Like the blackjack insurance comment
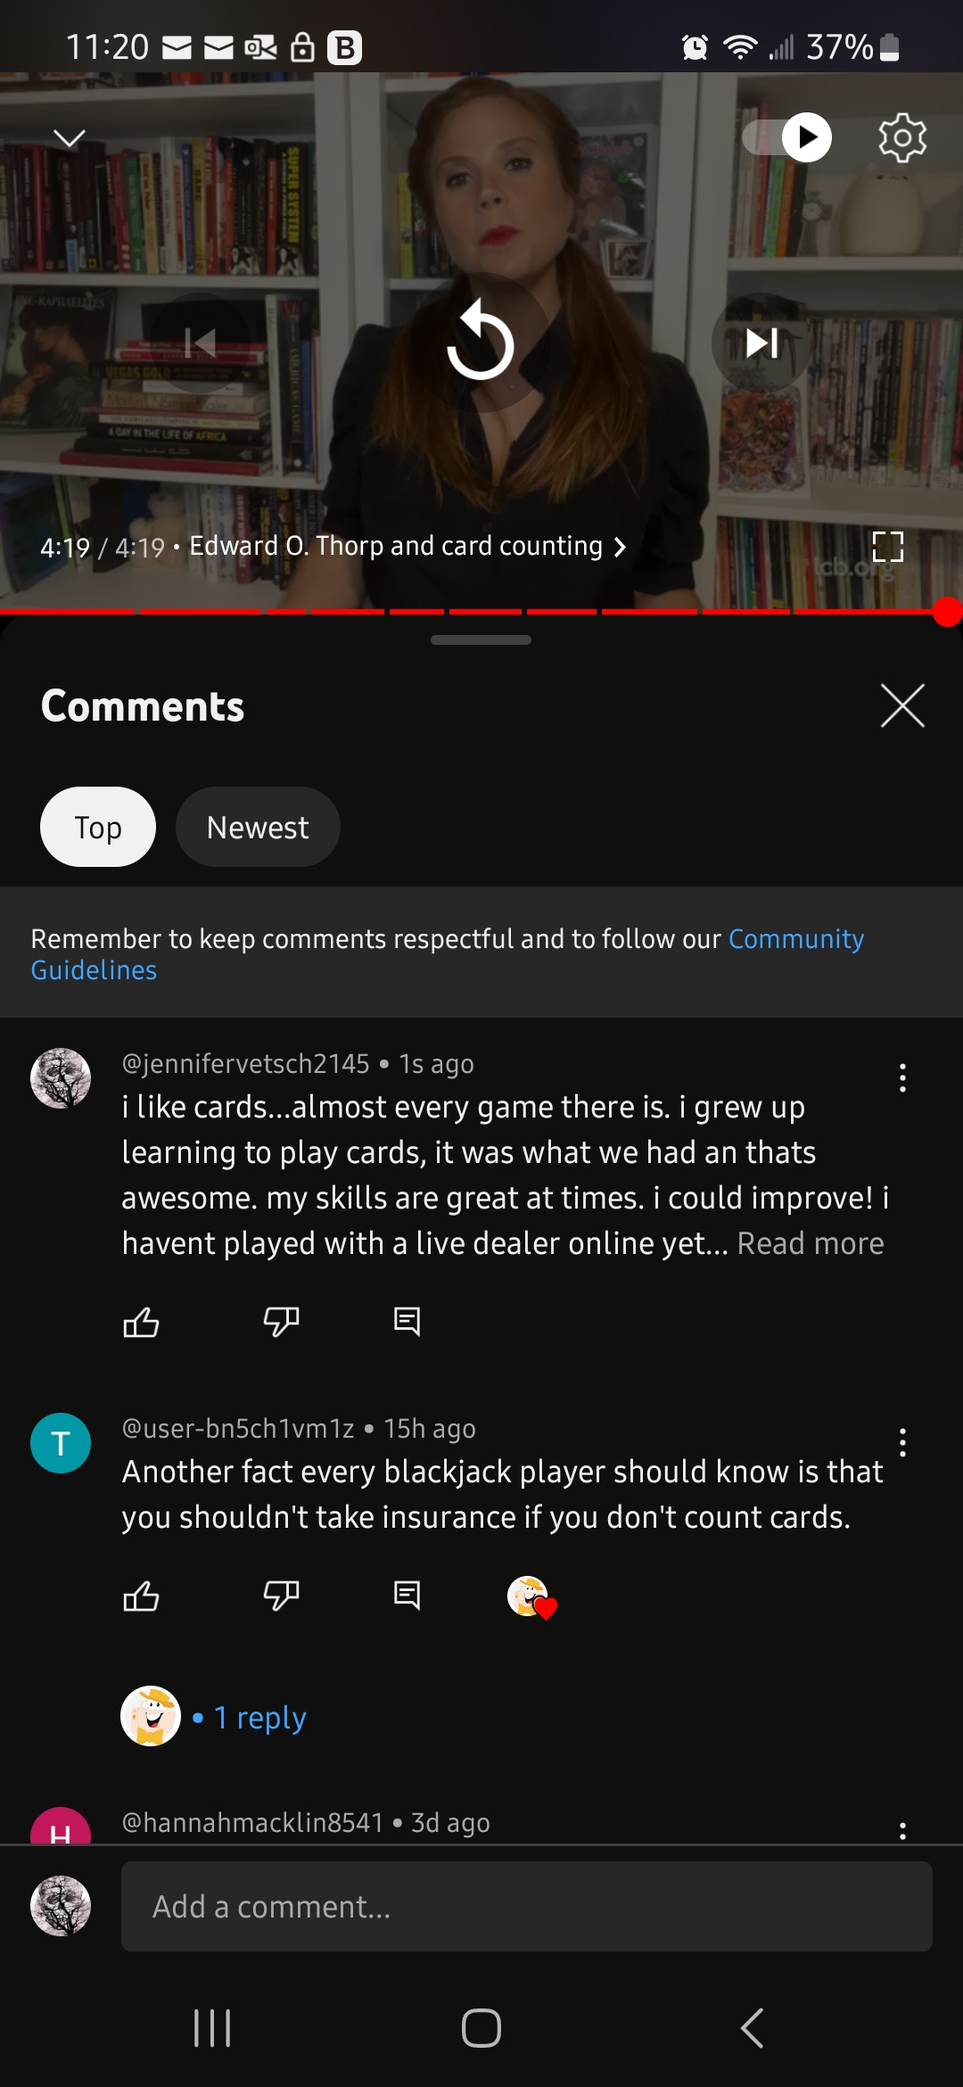The width and height of the screenshot is (963, 2087). point(141,1595)
